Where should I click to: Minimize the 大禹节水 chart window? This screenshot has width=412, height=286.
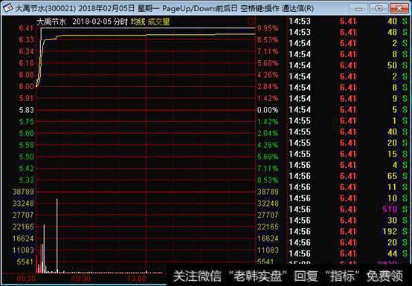tap(358, 9)
